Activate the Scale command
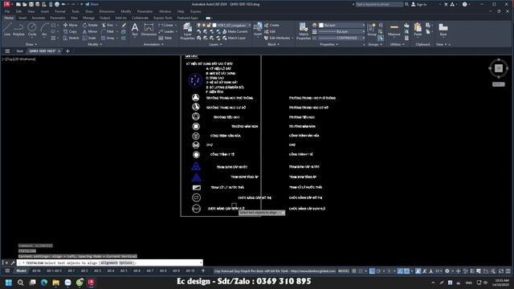 click(89, 38)
